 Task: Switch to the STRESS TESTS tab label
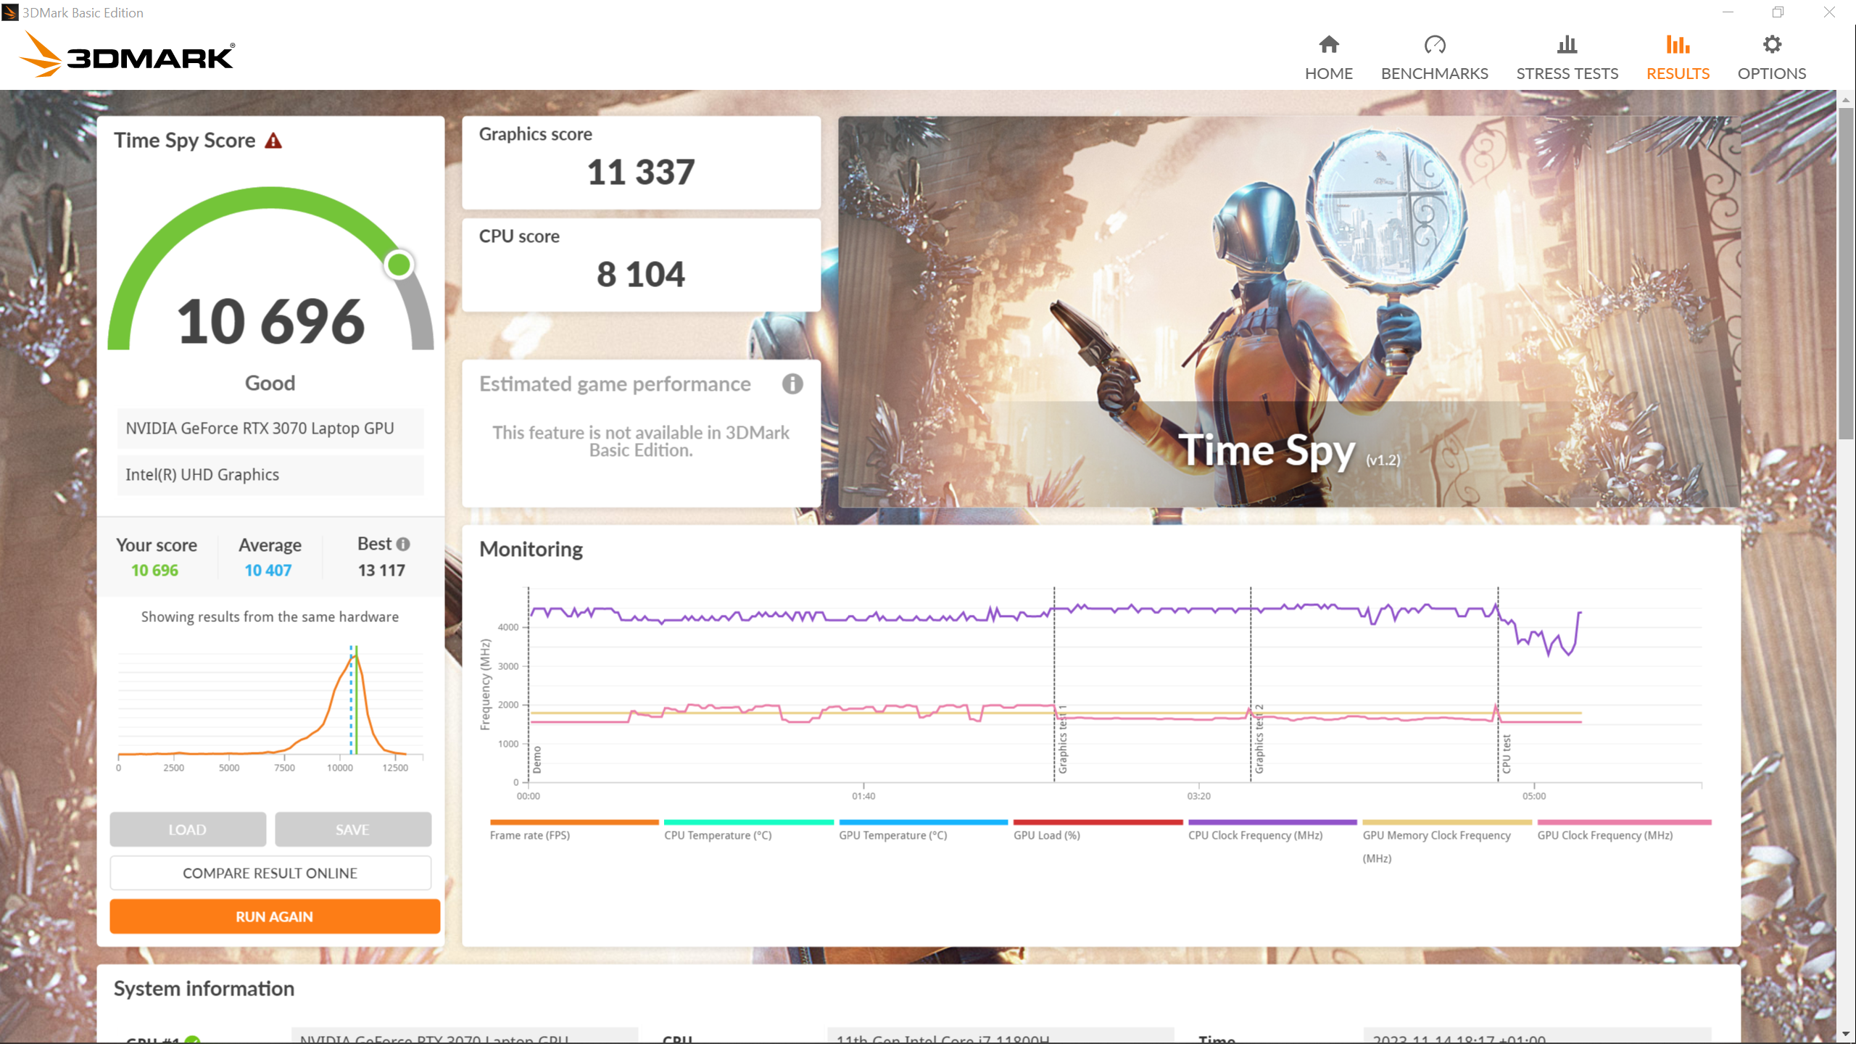point(1567,73)
